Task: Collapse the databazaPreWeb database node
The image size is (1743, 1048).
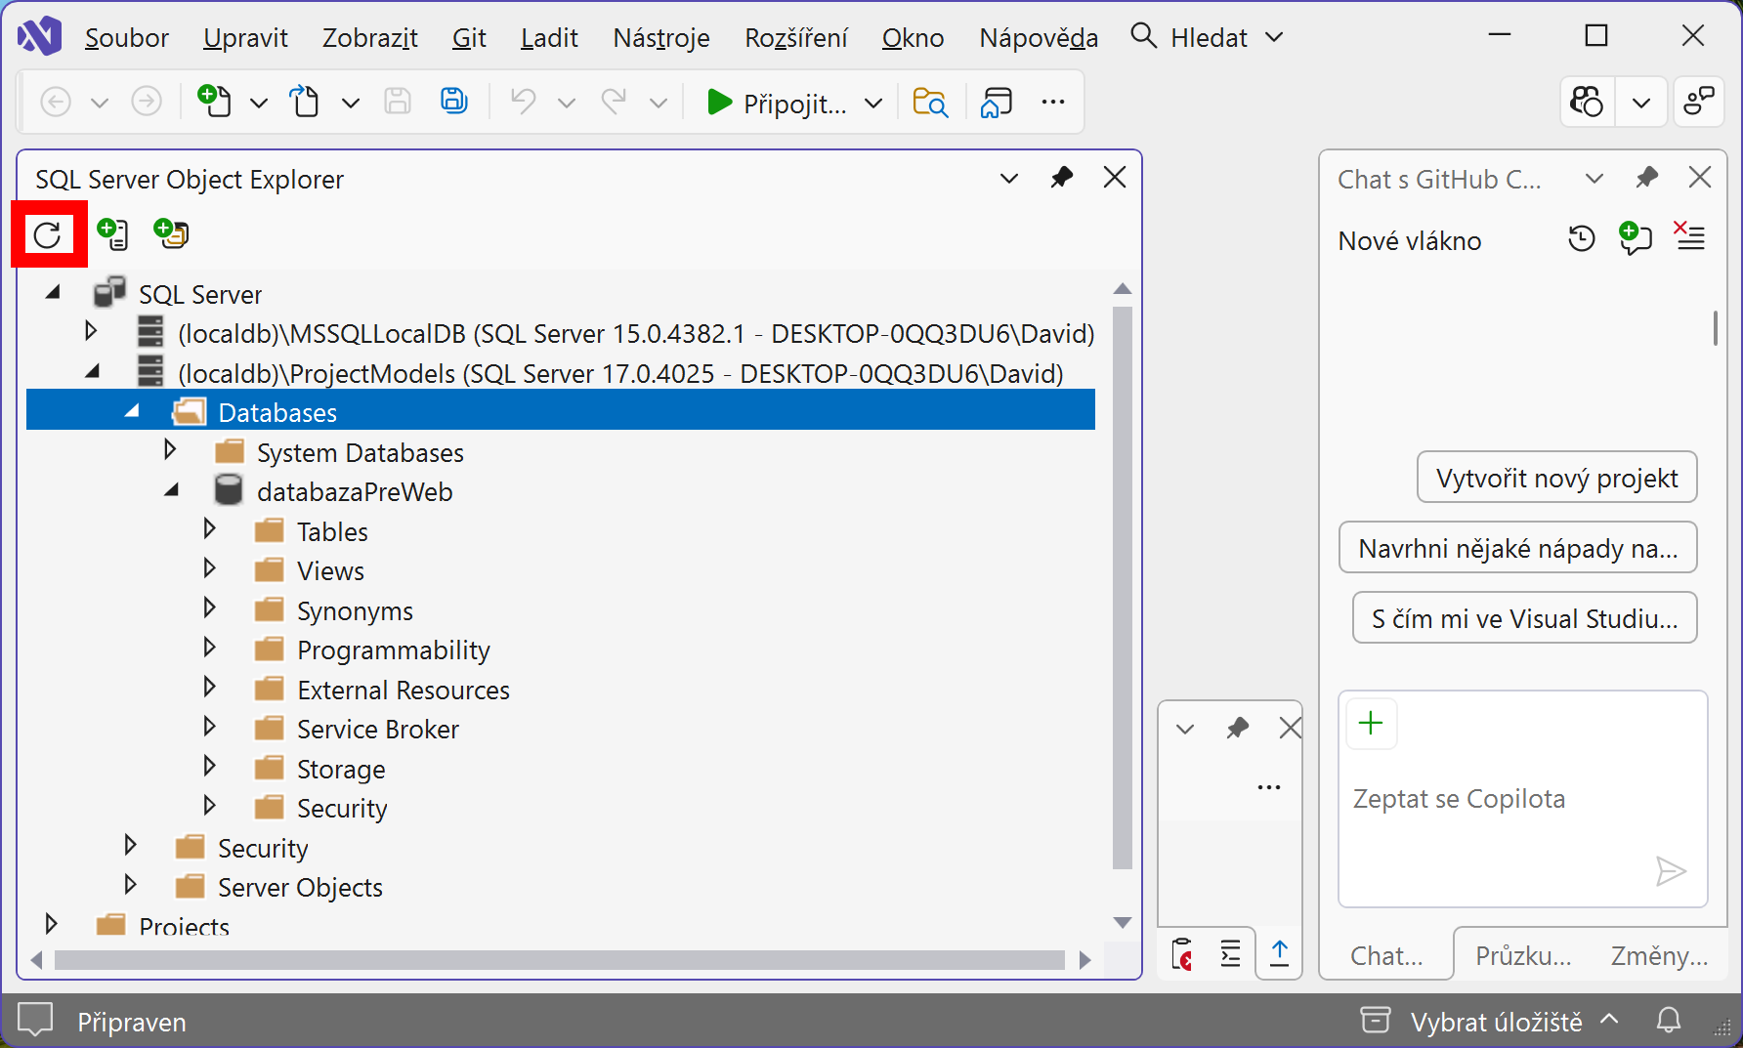Action: coord(172,491)
